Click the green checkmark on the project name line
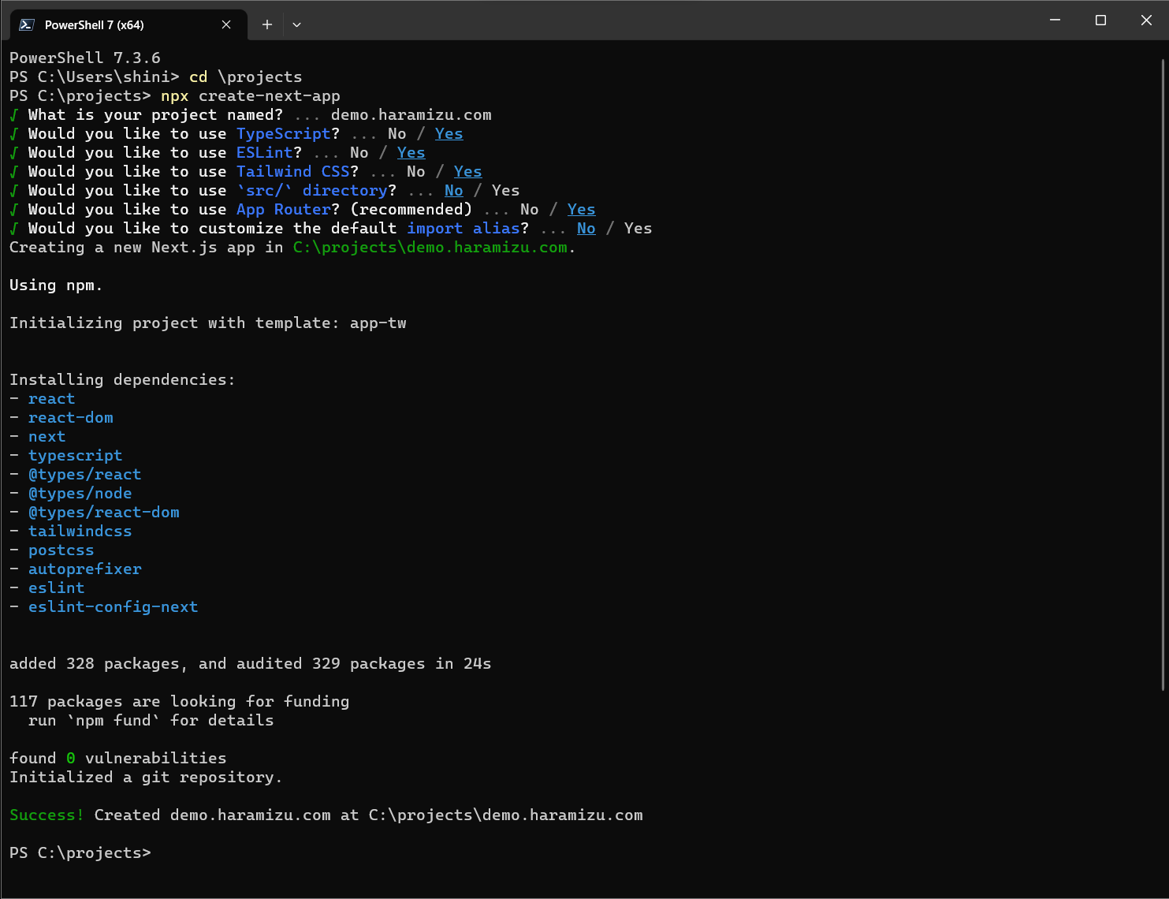The image size is (1169, 899). 13,115
